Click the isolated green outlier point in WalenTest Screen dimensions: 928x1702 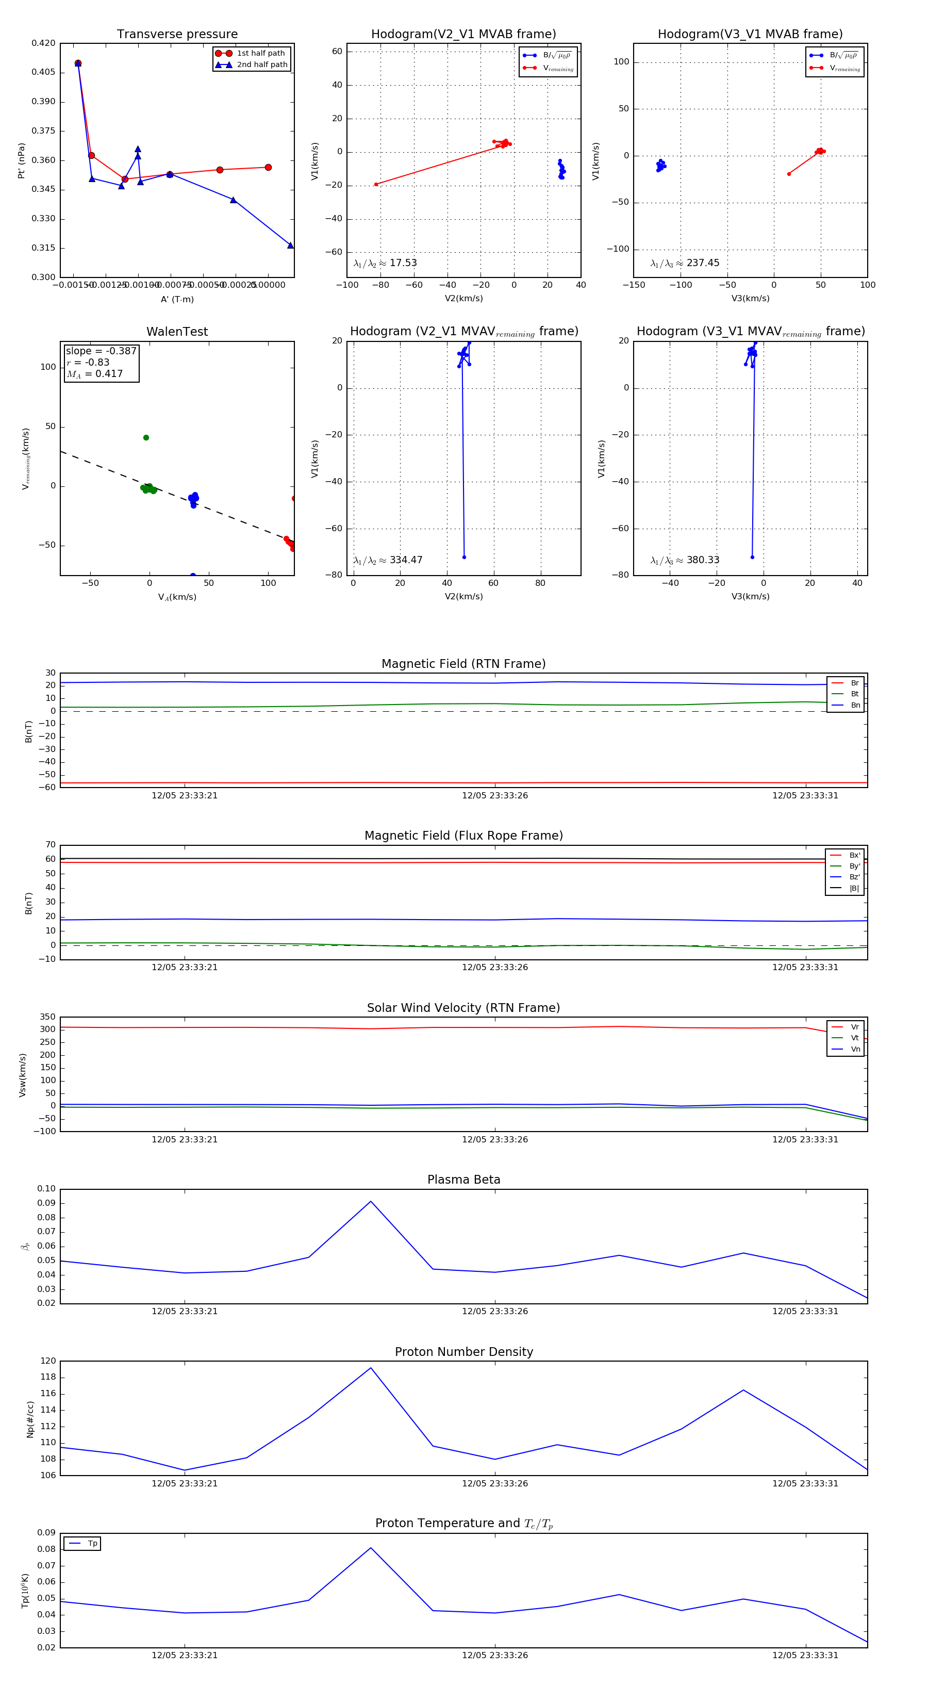(146, 437)
